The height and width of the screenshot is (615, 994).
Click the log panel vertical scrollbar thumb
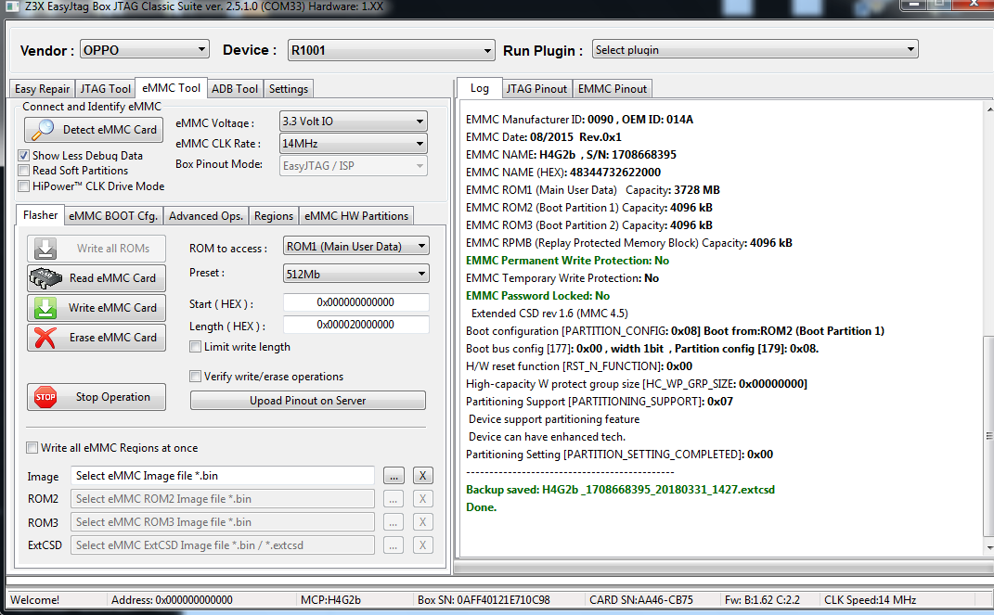(x=989, y=436)
